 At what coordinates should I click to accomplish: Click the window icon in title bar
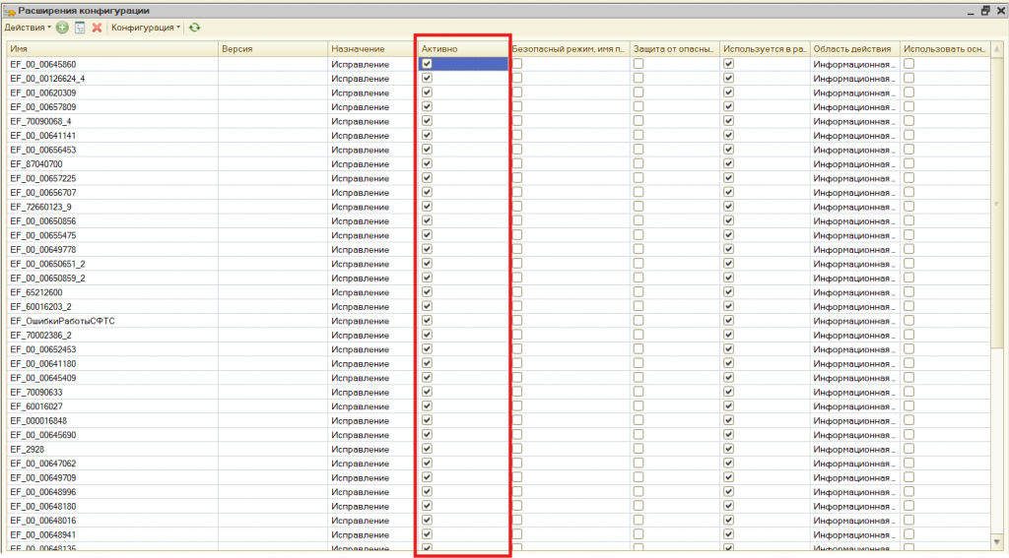click(9, 9)
